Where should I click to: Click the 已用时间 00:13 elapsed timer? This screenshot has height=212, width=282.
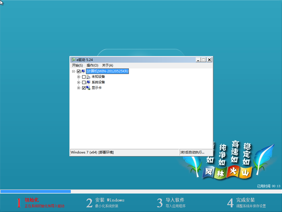pos(269,186)
